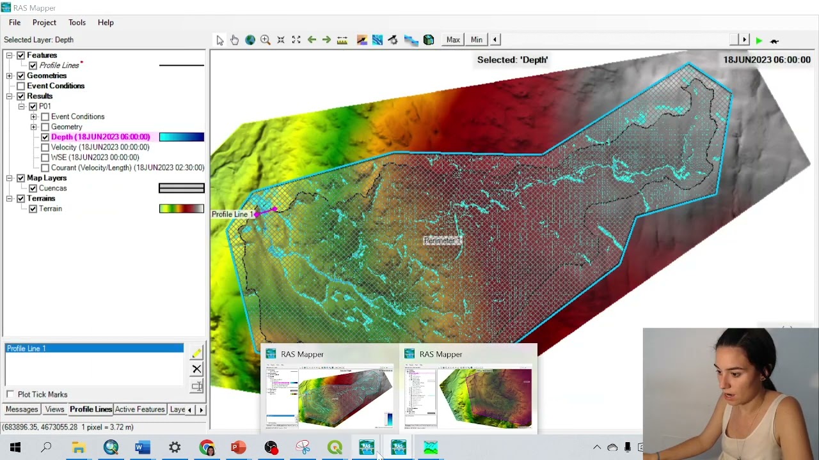The image size is (819, 460).
Task: Click the blue particle tracing icon
Action: point(378,40)
